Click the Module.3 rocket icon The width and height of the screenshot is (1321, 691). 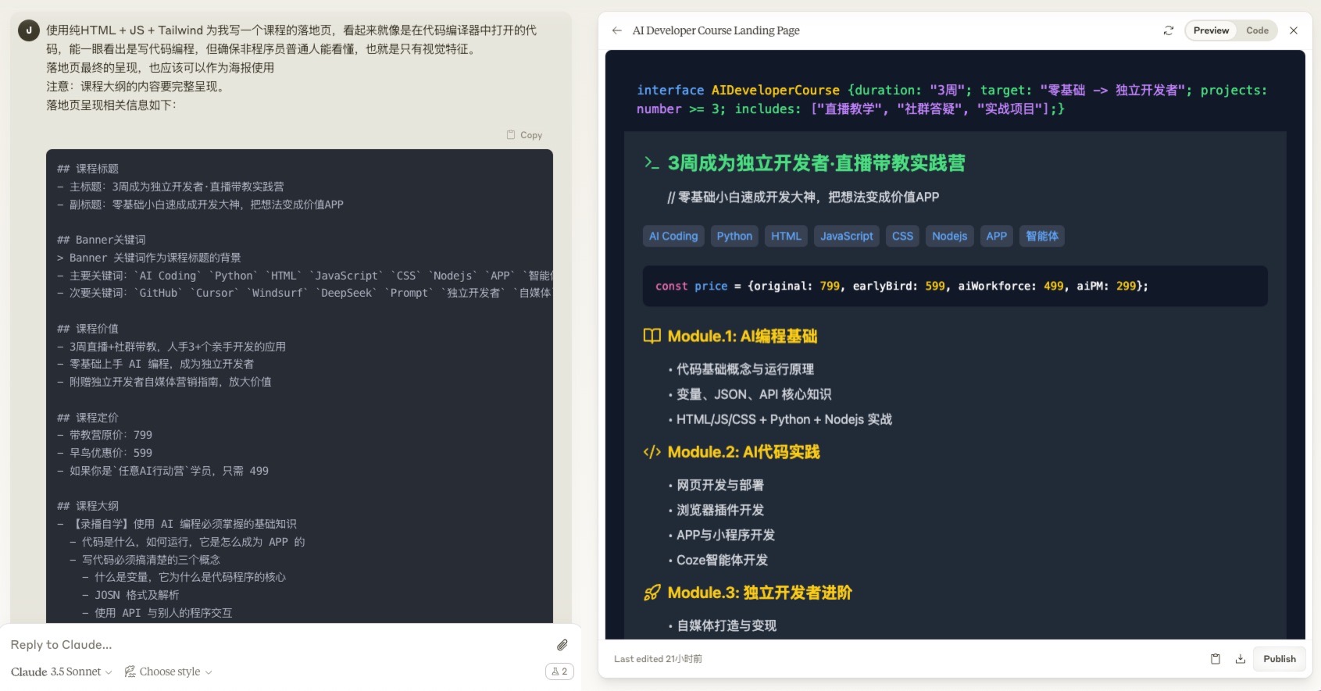pyautogui.click(x=652, y=593)
